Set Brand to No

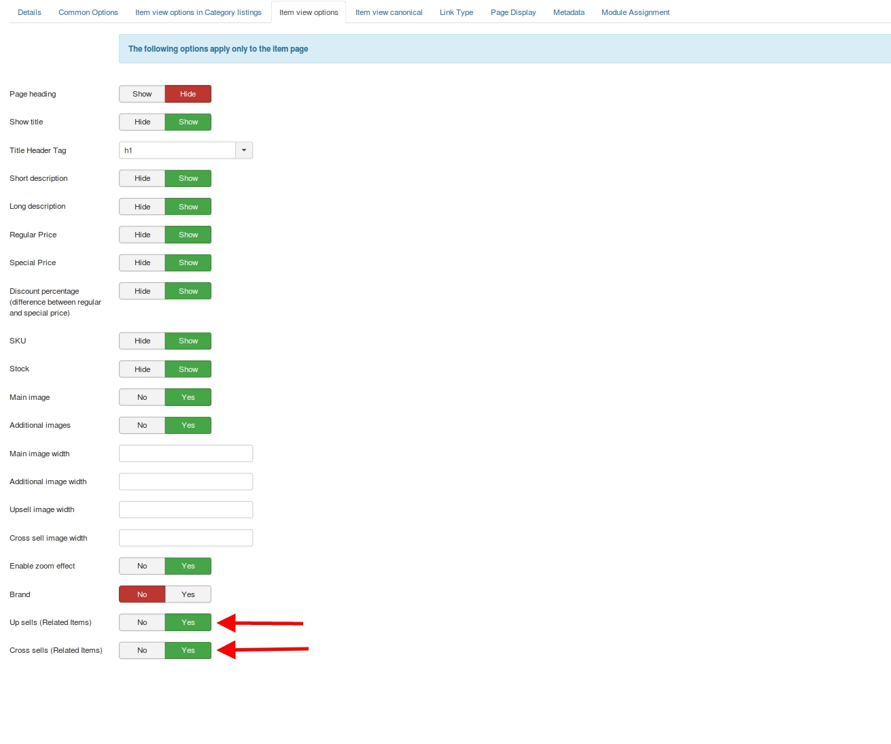(142, 594)
